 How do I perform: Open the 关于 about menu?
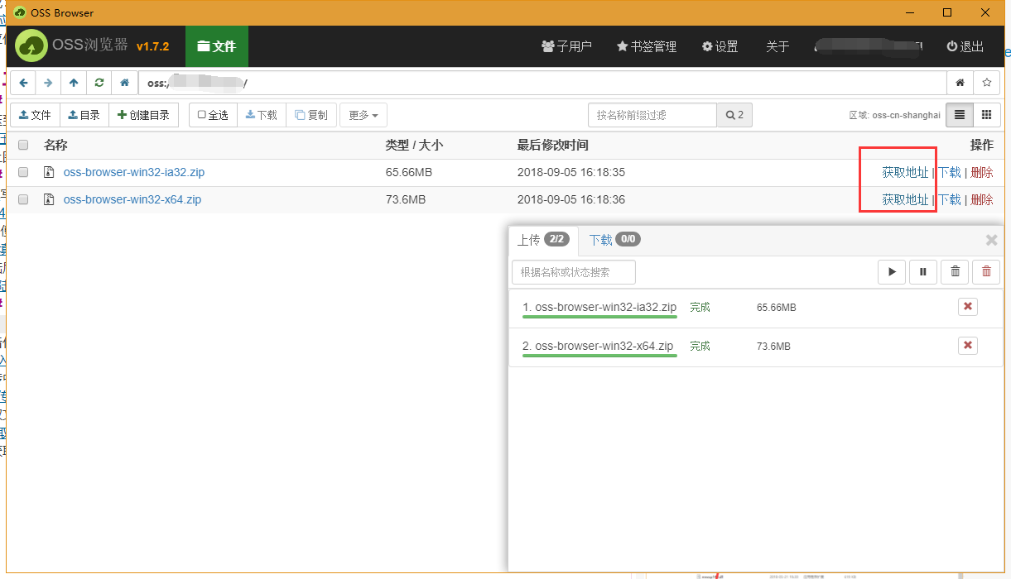778,46
